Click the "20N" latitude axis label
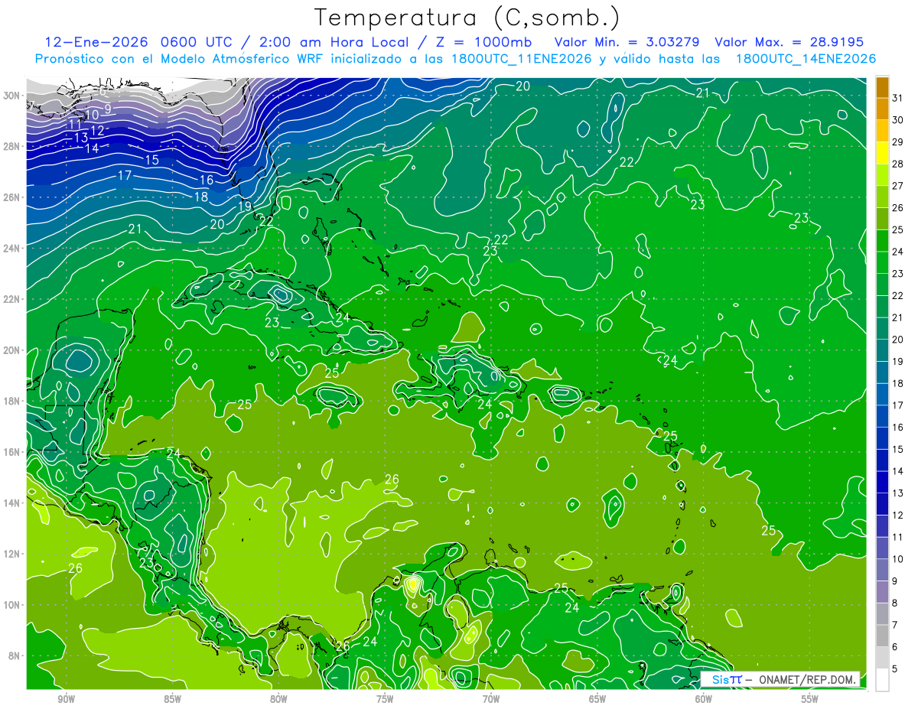The width and height of the screenshot is (918, 709). 12,350
